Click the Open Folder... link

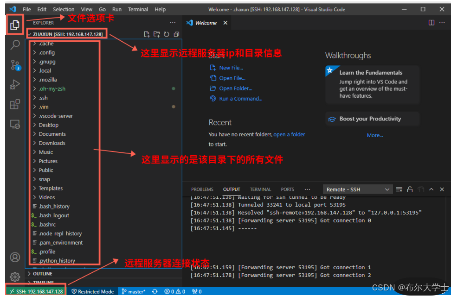[x=236, y=88]
